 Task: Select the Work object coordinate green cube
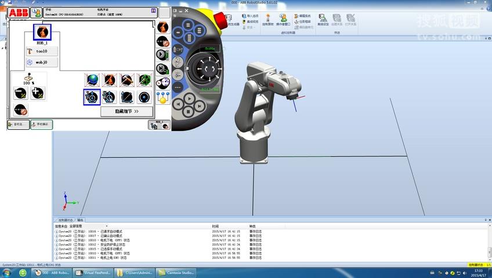coord(144,80)
